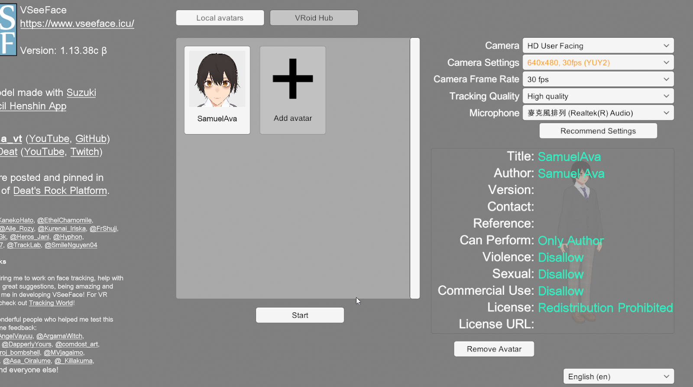This screenshot has width=693, height=387.
Task: Open the language dropdown English (en)
Action: 619,377
